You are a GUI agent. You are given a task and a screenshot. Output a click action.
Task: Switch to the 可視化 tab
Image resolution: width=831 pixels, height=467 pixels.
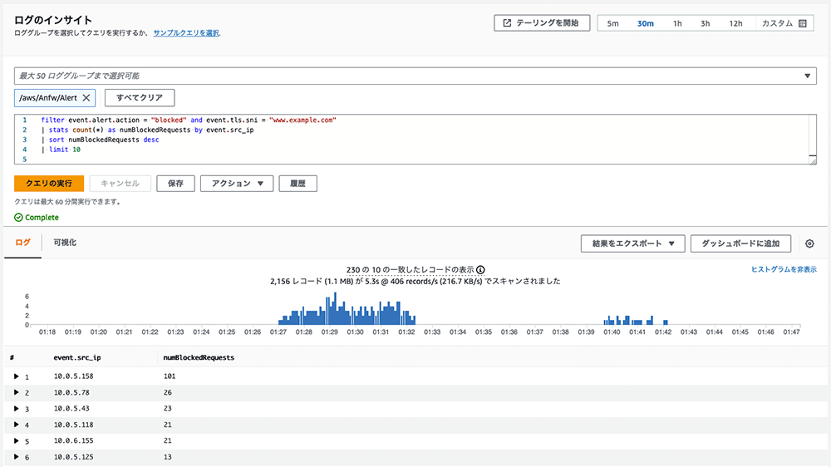coord(65,243)
